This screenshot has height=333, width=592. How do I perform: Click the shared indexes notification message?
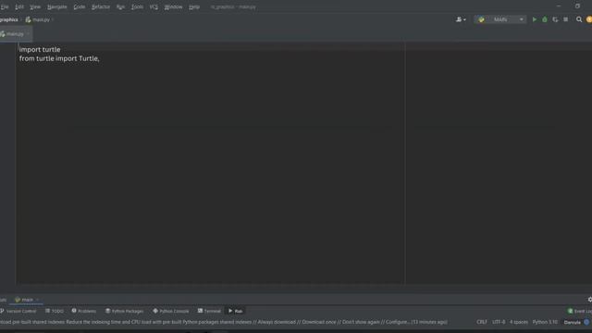(224, 322)
